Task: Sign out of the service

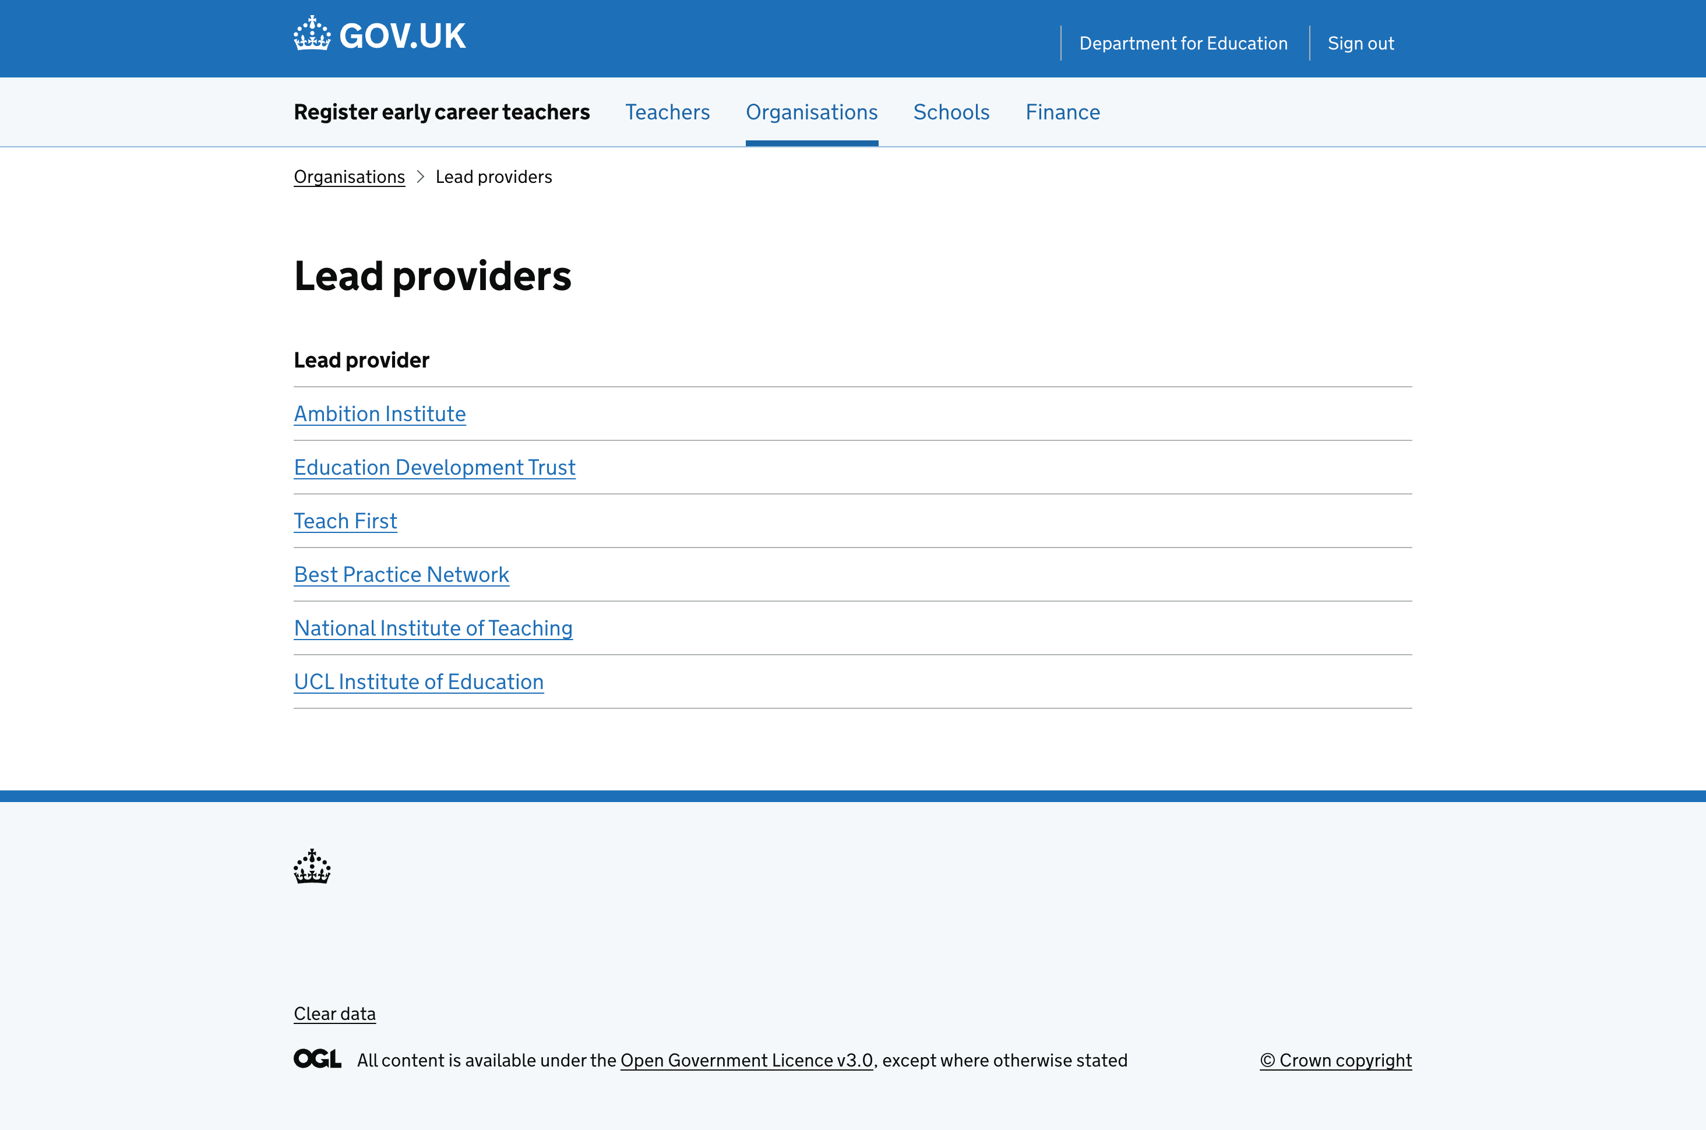Action: 1360,43
